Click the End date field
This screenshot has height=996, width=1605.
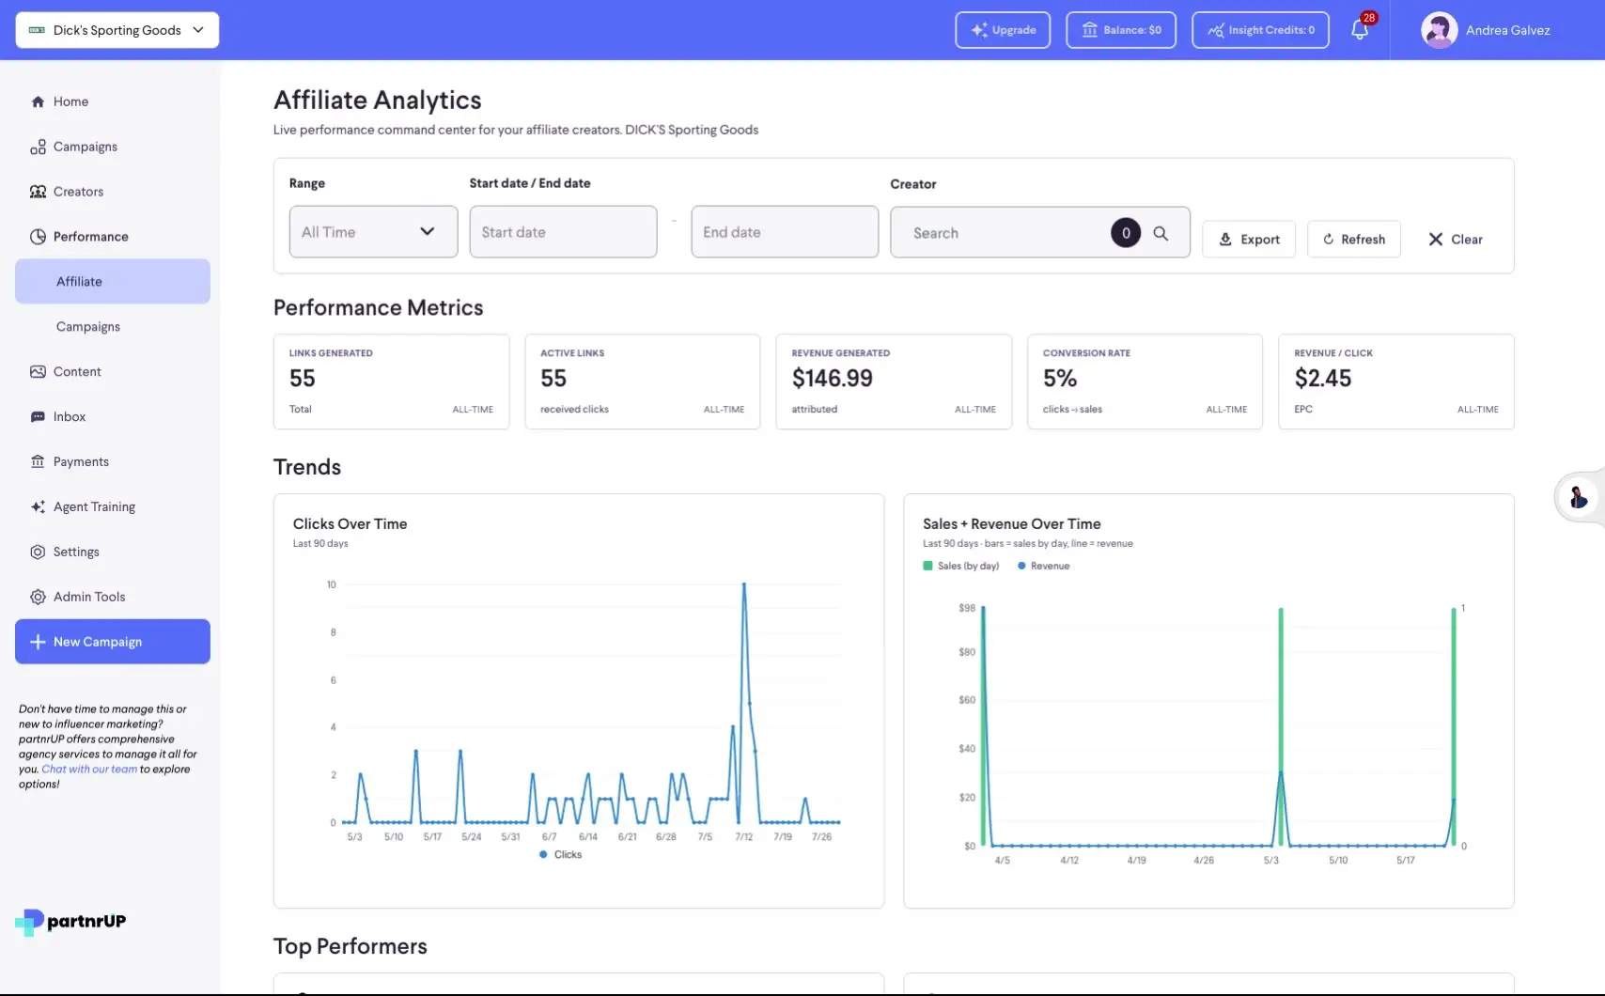pyautogui.click(x=785, y=232)
